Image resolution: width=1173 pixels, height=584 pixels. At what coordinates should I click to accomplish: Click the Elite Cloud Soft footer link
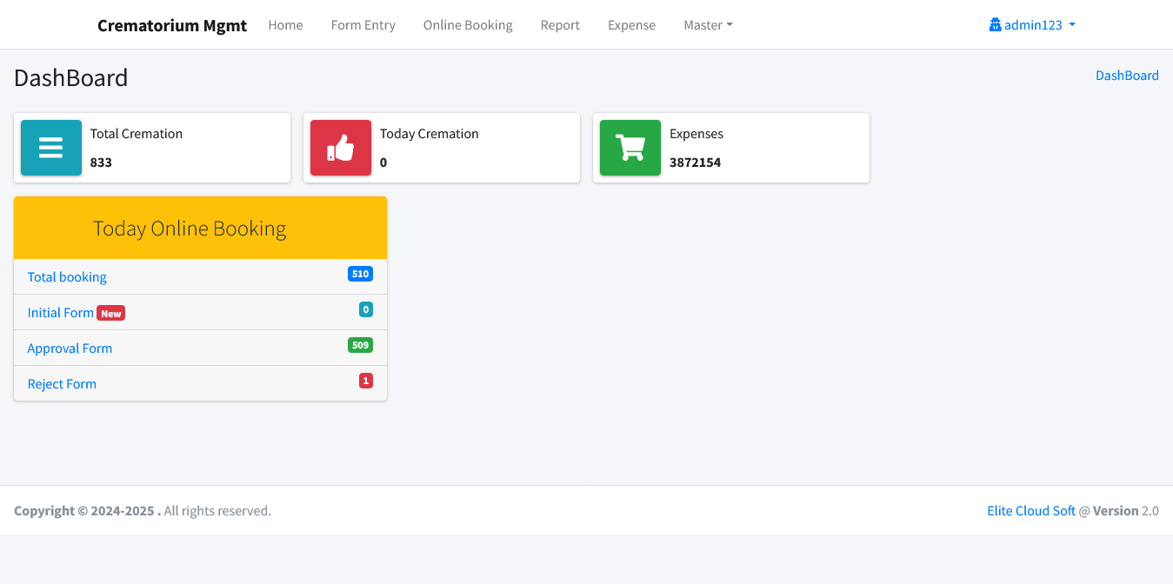click(1031, 511)
